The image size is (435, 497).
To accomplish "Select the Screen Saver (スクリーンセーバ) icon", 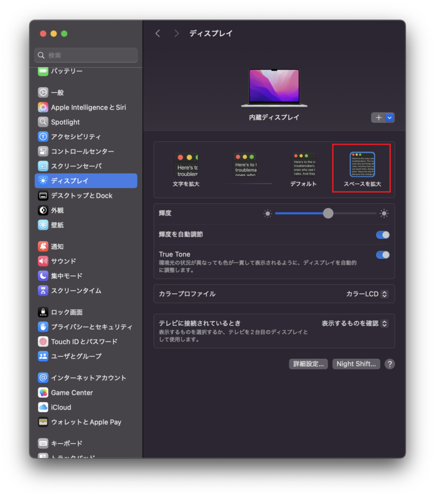I will [x=43, y=166].
